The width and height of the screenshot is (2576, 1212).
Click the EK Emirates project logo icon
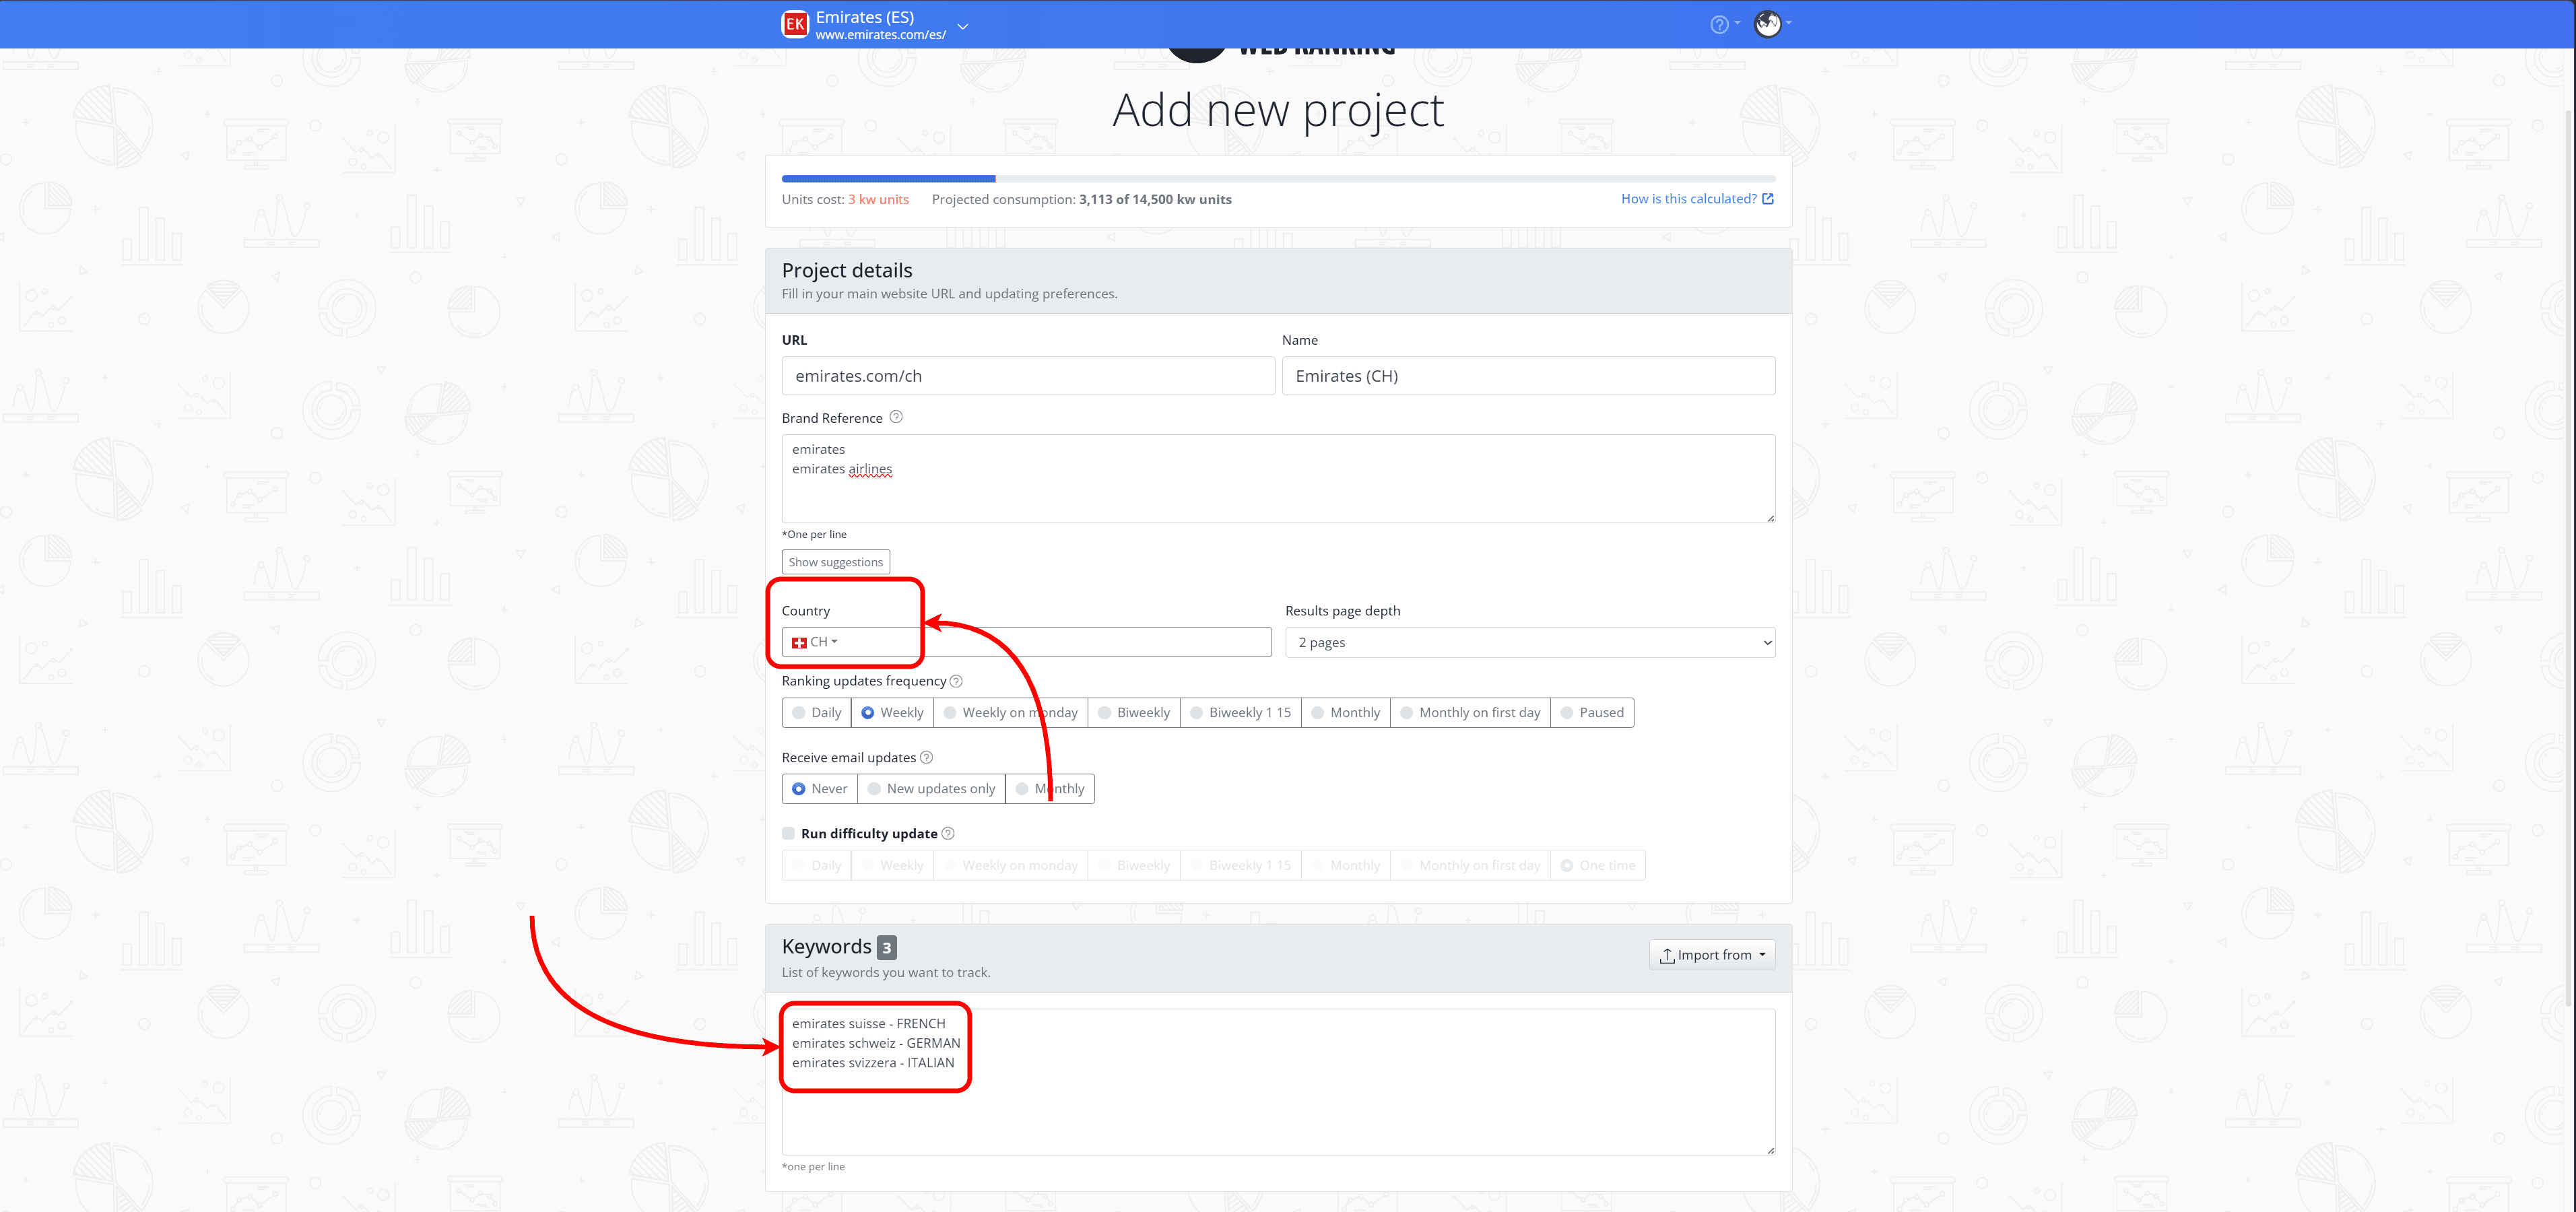pos(795,24)
